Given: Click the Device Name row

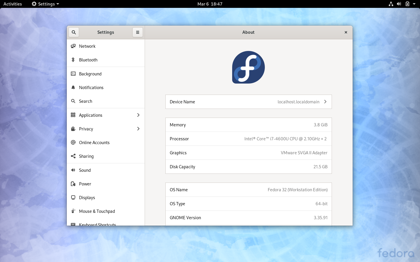Looking at the screenshot, I should (x=249, y=102).
